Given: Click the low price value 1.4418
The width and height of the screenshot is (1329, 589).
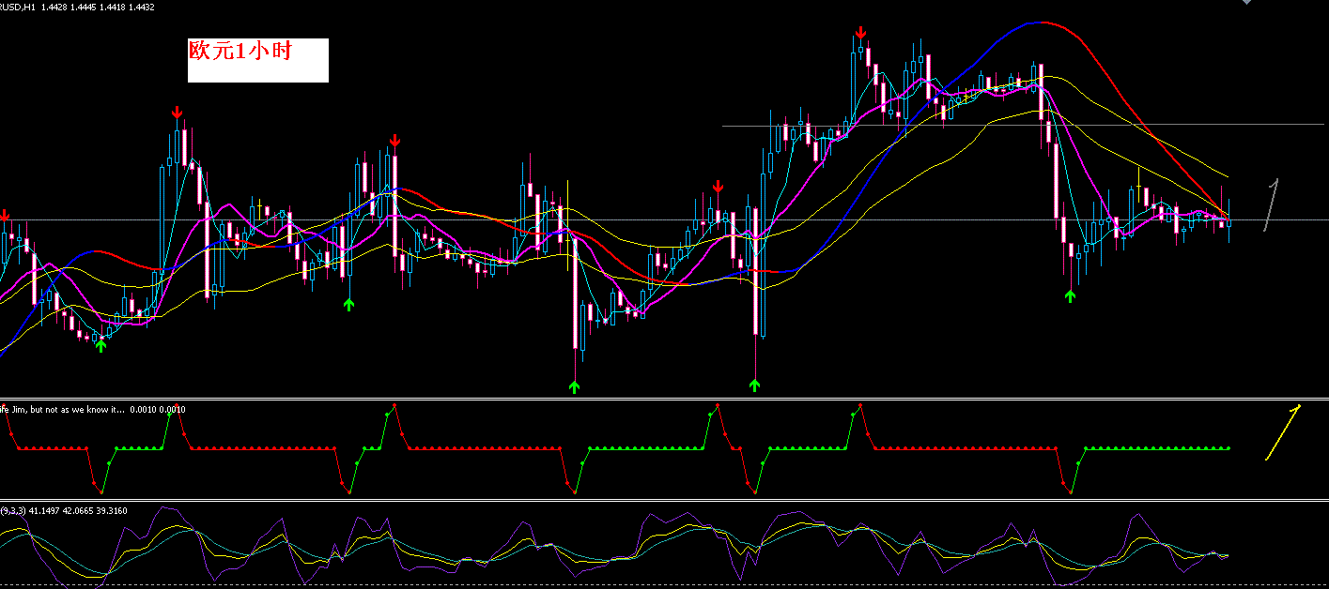Looking at the screenshot, I should (x=112, y=7).
